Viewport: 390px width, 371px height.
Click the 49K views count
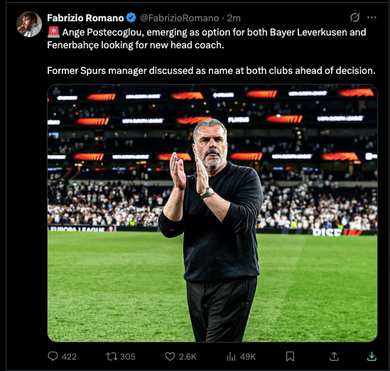(247, 357)
